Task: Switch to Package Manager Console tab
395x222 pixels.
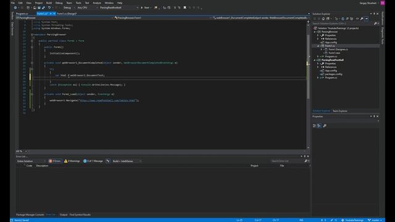Action: point(30,215)
